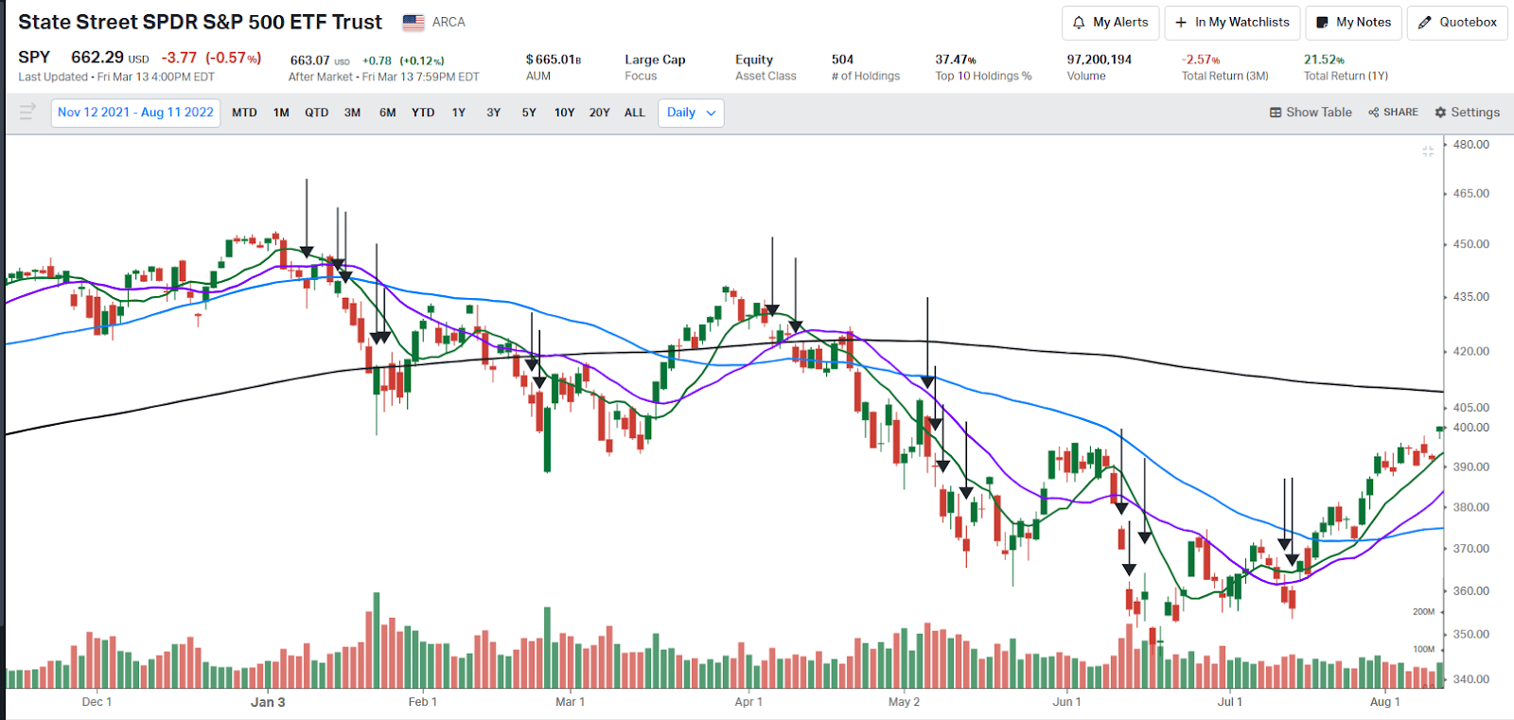Click the Aug 1 date axis label
1514x720 pixels.
1385,702
